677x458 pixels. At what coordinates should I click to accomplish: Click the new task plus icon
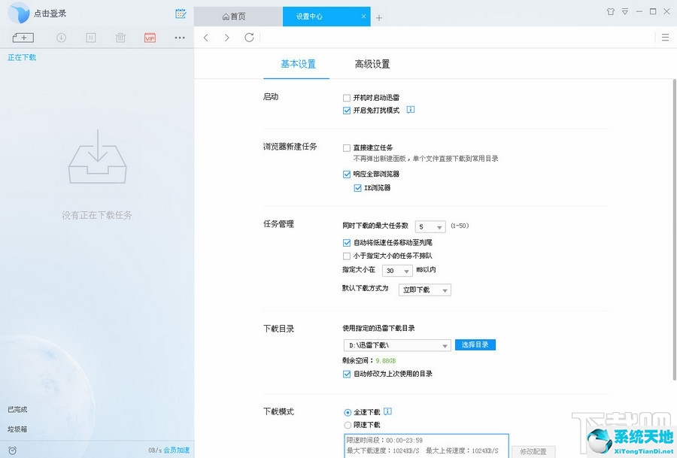[23, 38]
